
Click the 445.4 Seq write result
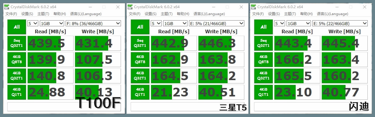(345, 43)
